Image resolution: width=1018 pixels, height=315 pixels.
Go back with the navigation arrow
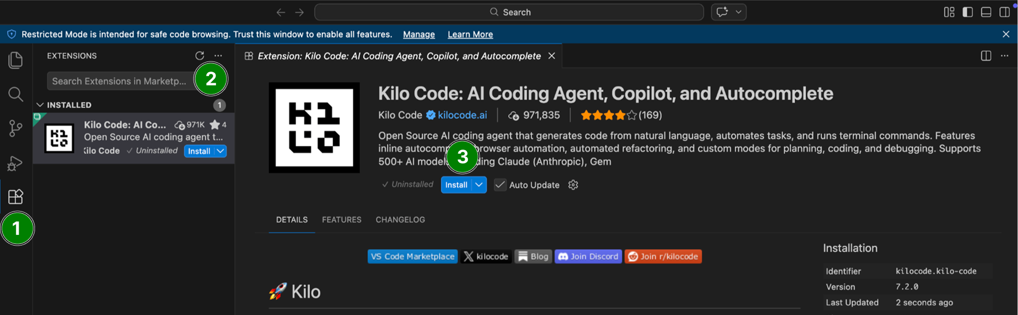[x=281, y=12]
